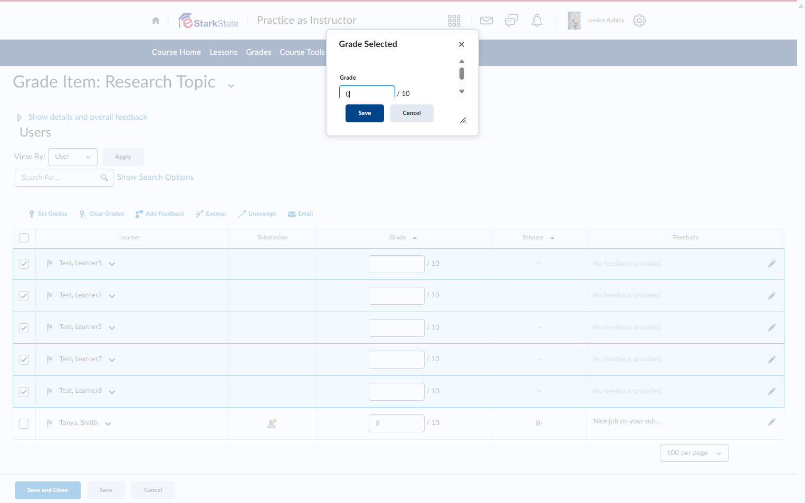Open Test, Learner7 context menu chevron

click(112, 360)
